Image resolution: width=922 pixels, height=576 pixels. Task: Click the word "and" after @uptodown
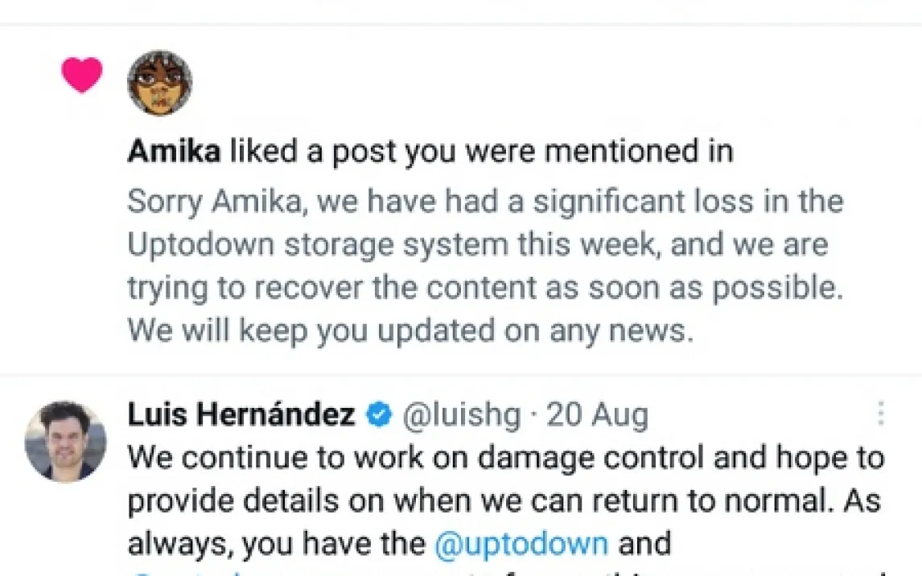point(644,544)
